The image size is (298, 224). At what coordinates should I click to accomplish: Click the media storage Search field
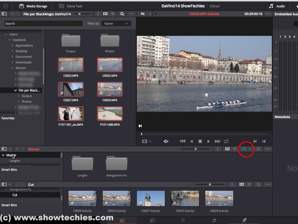43,24
